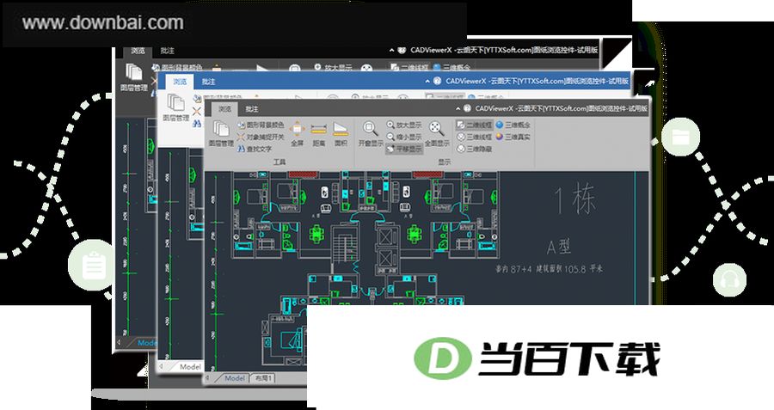Open the help icon in the front window
774x410 pixels.
click(466, 108)
